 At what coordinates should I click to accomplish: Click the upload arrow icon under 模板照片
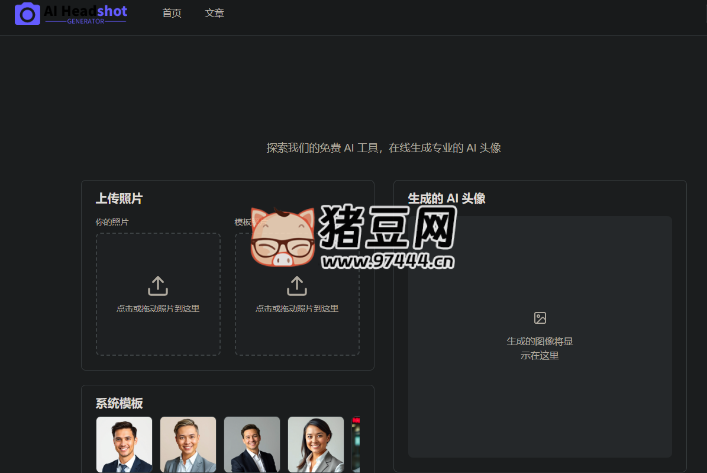296,285
